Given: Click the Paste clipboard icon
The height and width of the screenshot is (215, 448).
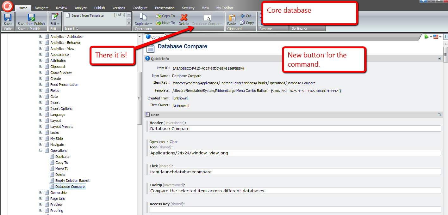Looking at the screenshot, I should pyautogui.click(x=232, y=18).
